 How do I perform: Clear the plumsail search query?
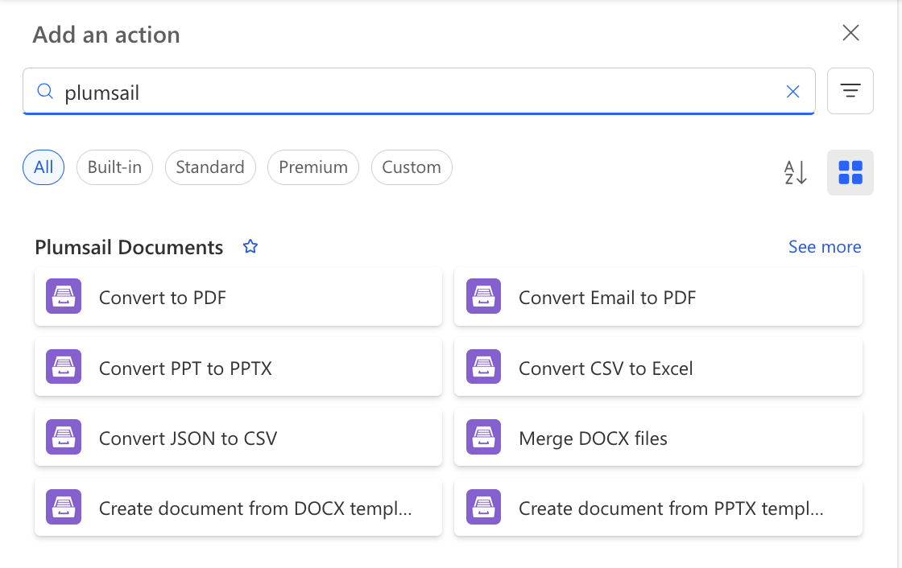pyautogui.click(x=793, y=92)
